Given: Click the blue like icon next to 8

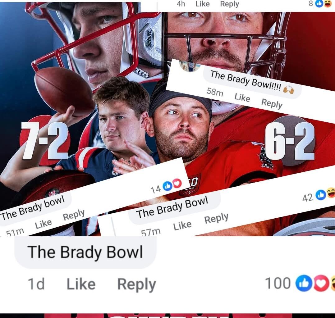Looking at the screenshot, I should (319, 3).
